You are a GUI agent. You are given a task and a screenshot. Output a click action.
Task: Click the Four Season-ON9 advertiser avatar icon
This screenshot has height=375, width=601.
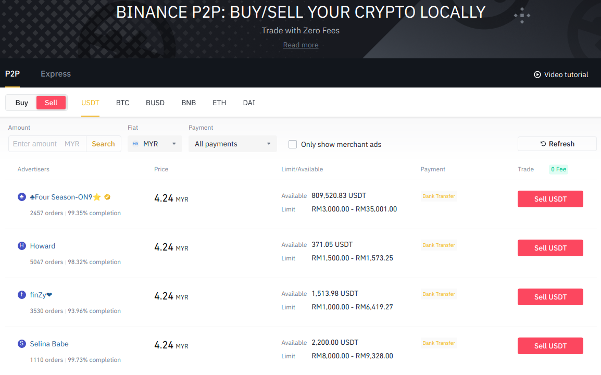tap(22, 197)
